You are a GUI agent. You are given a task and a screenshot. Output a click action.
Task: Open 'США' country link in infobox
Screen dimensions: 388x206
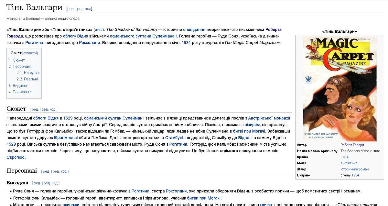[x=345, y=157]
